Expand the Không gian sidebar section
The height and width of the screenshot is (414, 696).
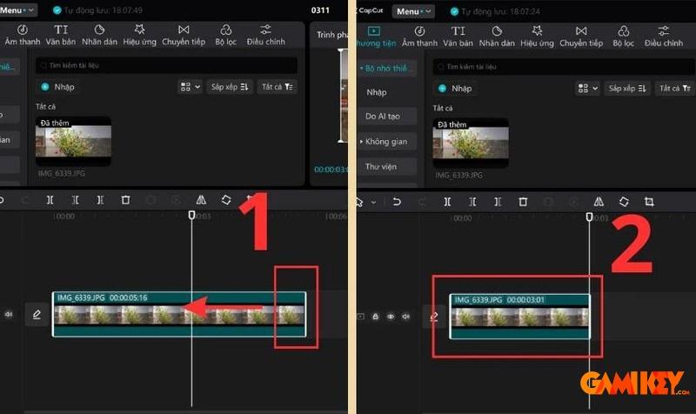[x=386, y=141]
